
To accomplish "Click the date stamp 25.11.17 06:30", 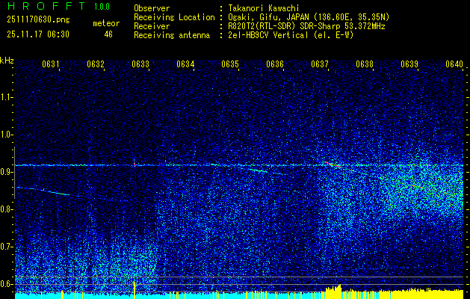I will tap(38, 34).
